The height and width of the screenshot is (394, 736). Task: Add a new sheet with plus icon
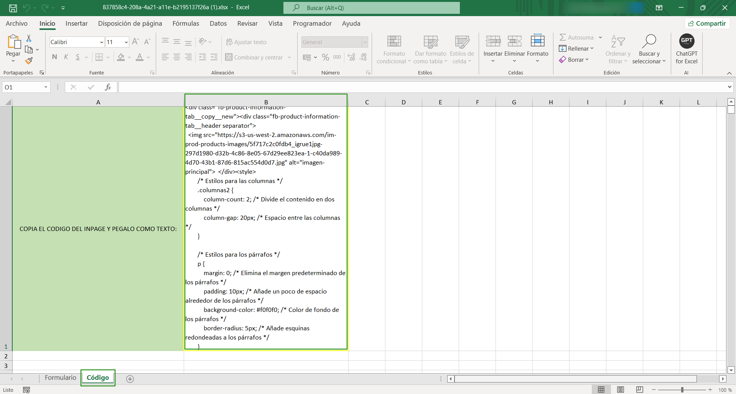click(x=130, y=379)
